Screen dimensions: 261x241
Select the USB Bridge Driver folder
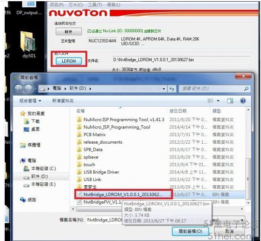tap(98, 172)
